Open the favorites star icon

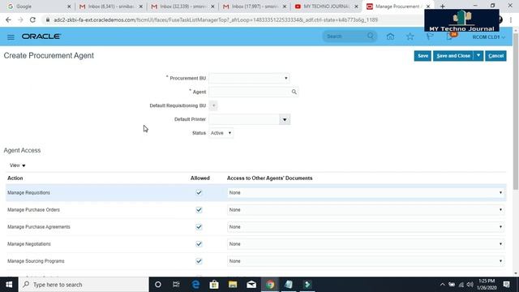[410, 36]
